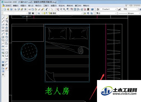Open the ByLayer linetype dropdown

(x=129, y=13)
